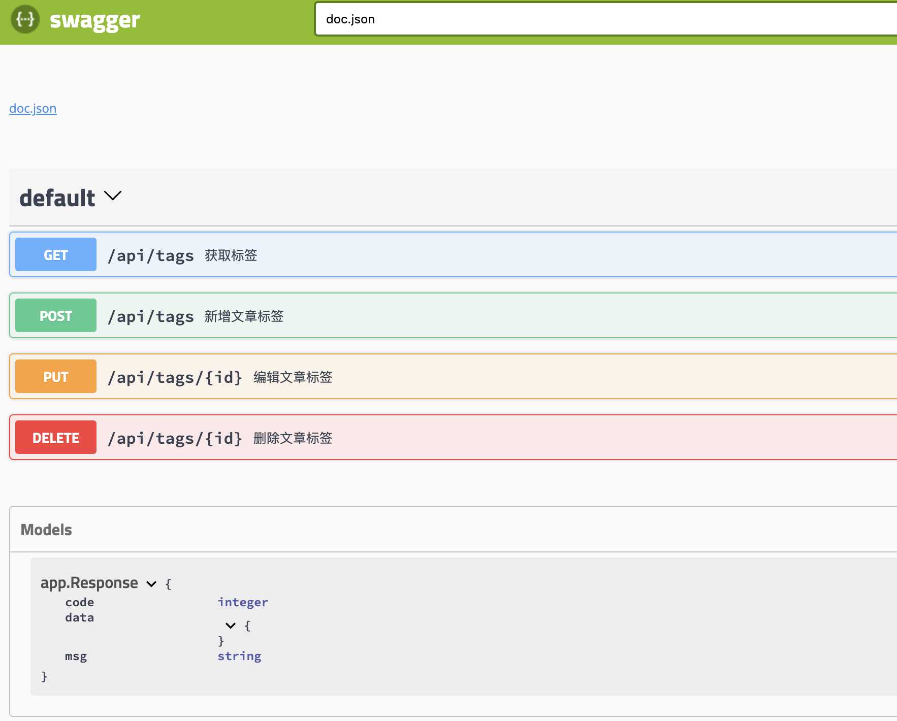Click the GET method badge
897x721 pixels.
(x=56, y=254)
